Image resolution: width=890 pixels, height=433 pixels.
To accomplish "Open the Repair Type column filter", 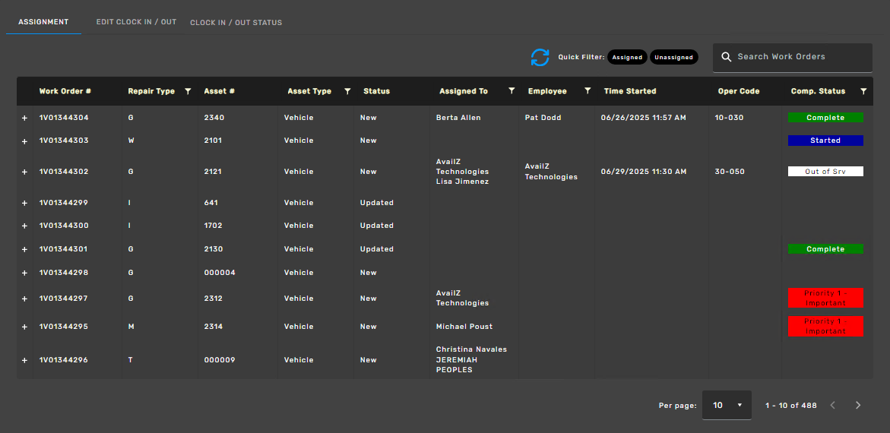I will 188,91.
